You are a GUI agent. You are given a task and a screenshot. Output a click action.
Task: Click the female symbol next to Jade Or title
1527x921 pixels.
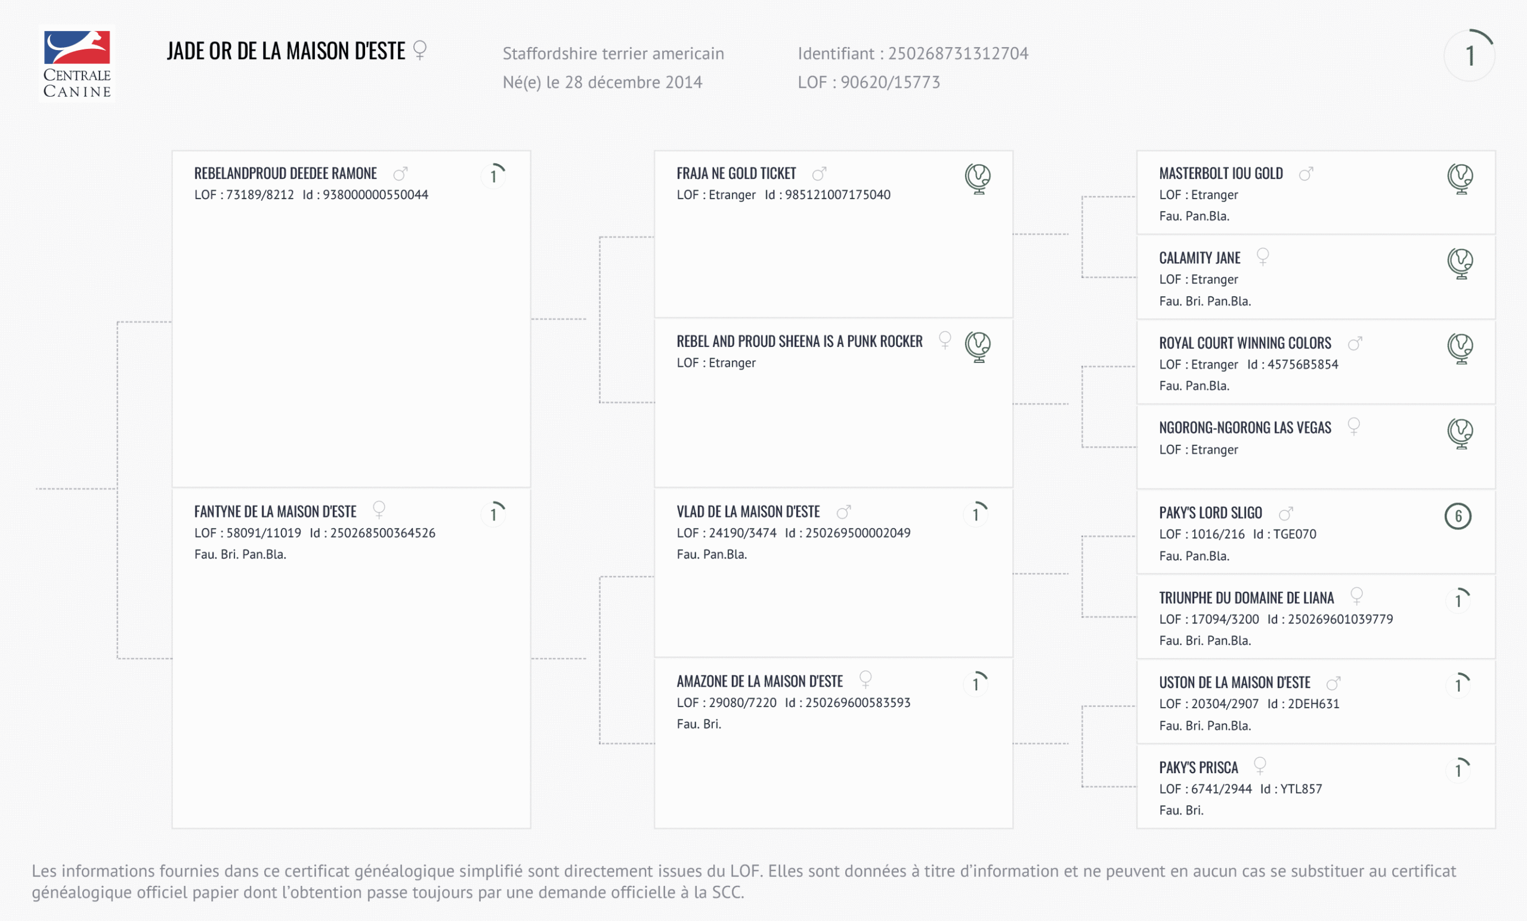tap(419, 50)
